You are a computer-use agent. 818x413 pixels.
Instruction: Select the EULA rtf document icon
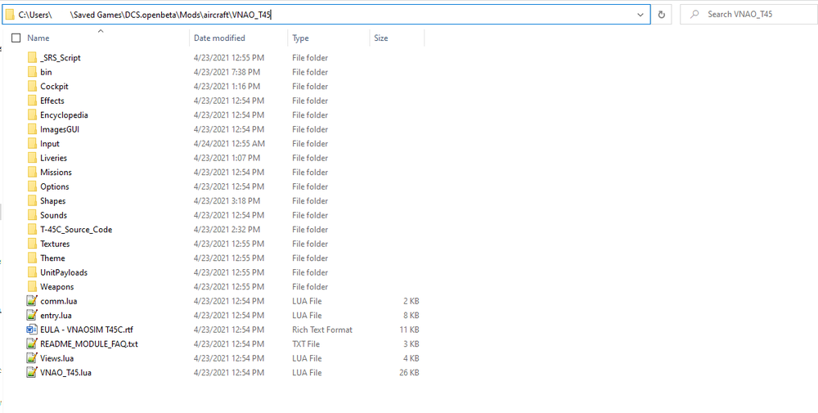point(32,330)
